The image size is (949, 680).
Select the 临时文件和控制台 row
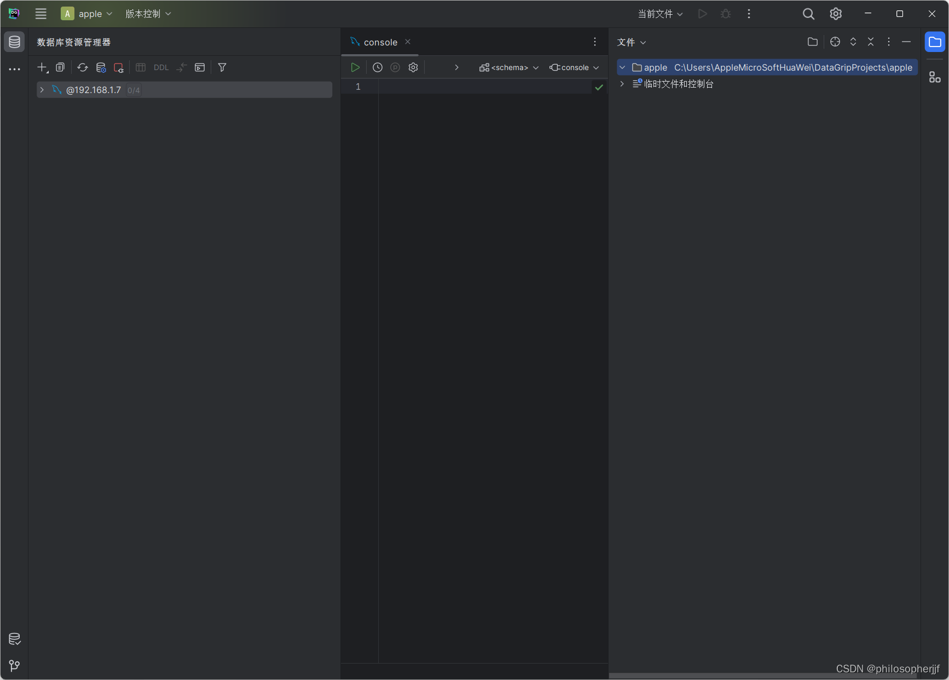767,84
